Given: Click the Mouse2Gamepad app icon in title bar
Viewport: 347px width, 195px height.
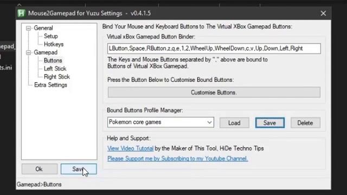Looking at the screenshot, I should (x=21, y=13).
